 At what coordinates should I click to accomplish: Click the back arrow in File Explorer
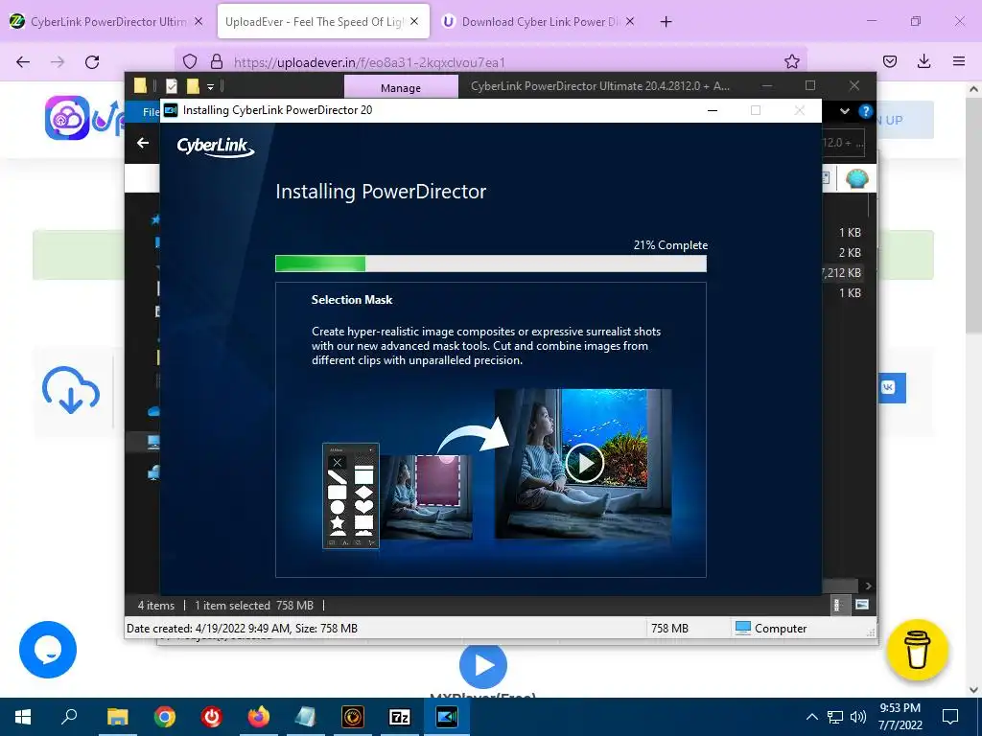point(143,143)
